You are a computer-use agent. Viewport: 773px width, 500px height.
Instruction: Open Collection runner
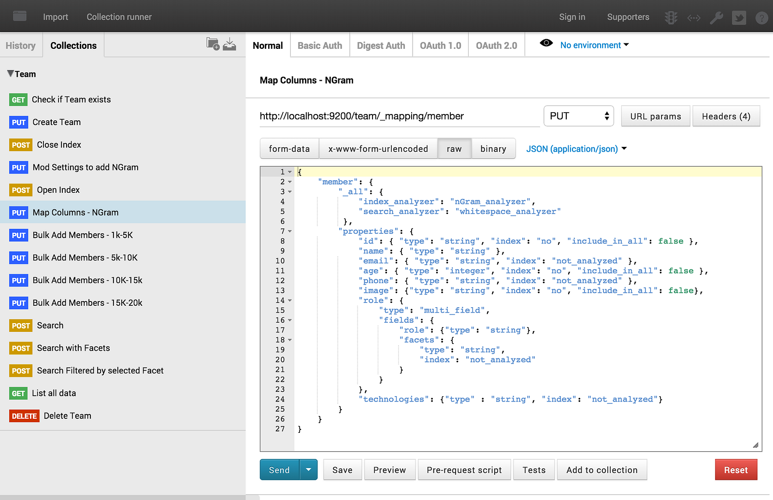[119, 17]
